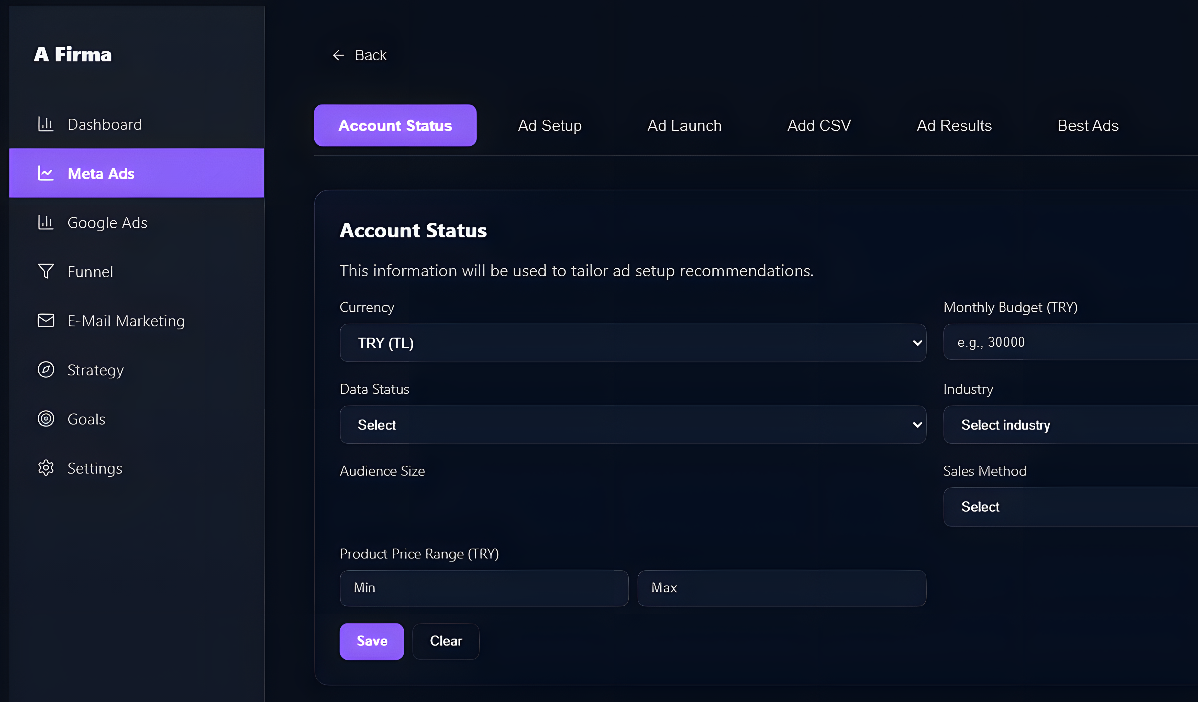The image size is (1198, 702).
Task: Expand the Data Status select dropdown
Action: (x=632, y=425)
